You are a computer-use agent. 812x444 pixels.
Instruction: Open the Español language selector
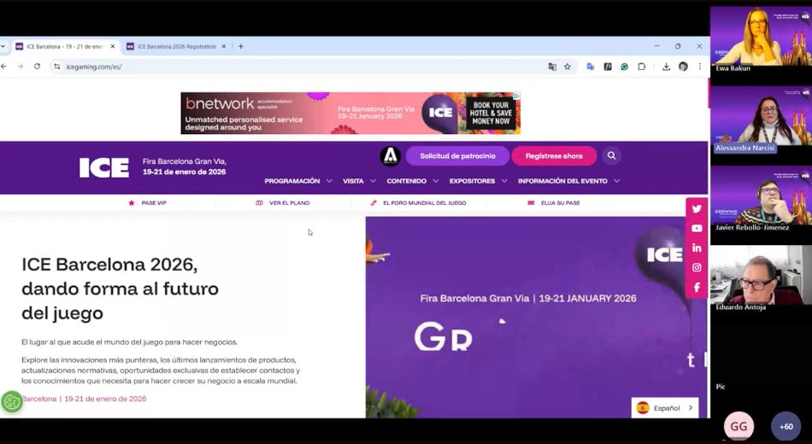coord(665,408)
